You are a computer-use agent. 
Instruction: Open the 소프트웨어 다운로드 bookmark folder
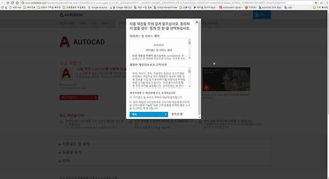74,7
